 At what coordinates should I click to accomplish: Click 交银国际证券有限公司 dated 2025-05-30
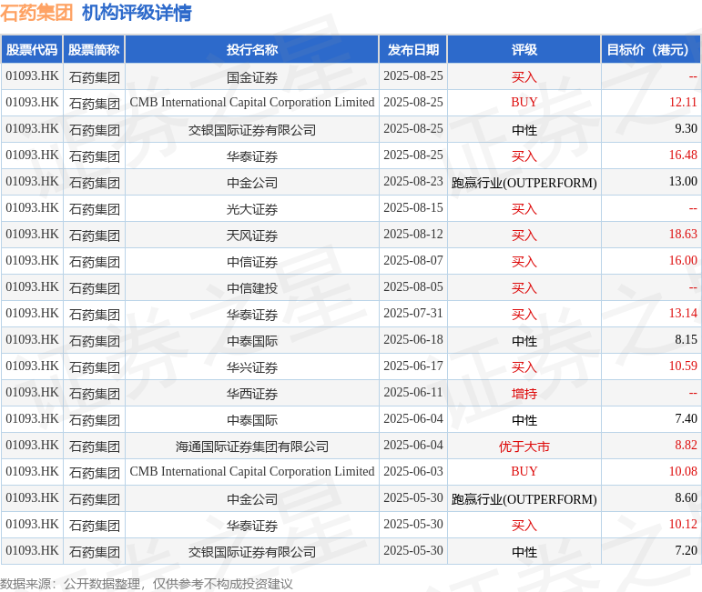(x=252, y=552)
